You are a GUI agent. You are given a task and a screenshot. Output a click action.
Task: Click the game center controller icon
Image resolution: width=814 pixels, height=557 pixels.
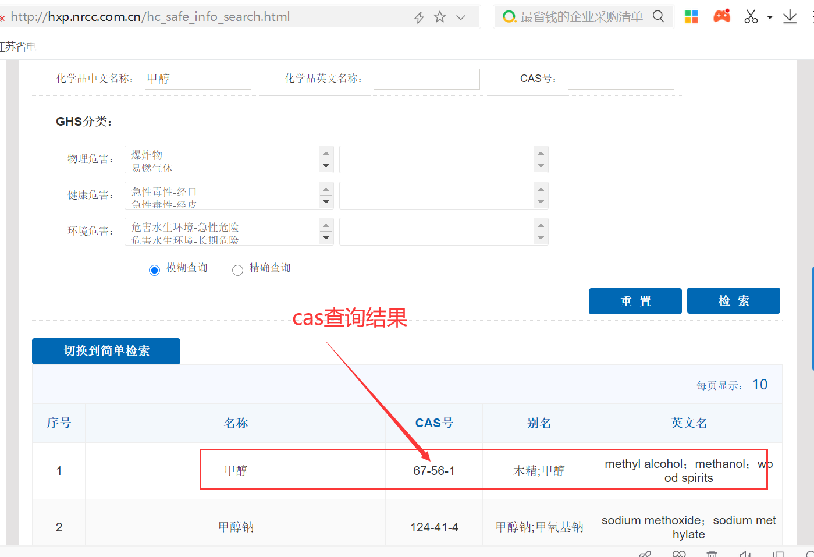(x=721, y=16)
